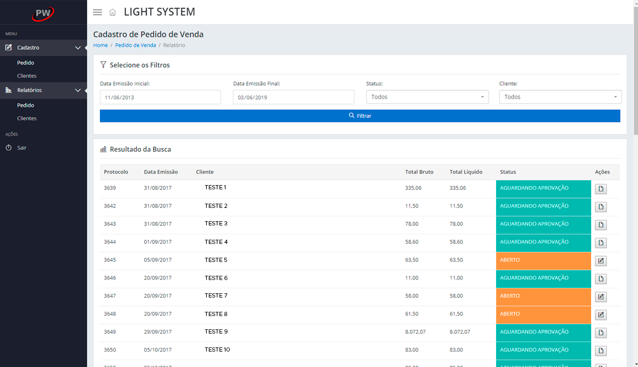Log out using Sair

22,148
